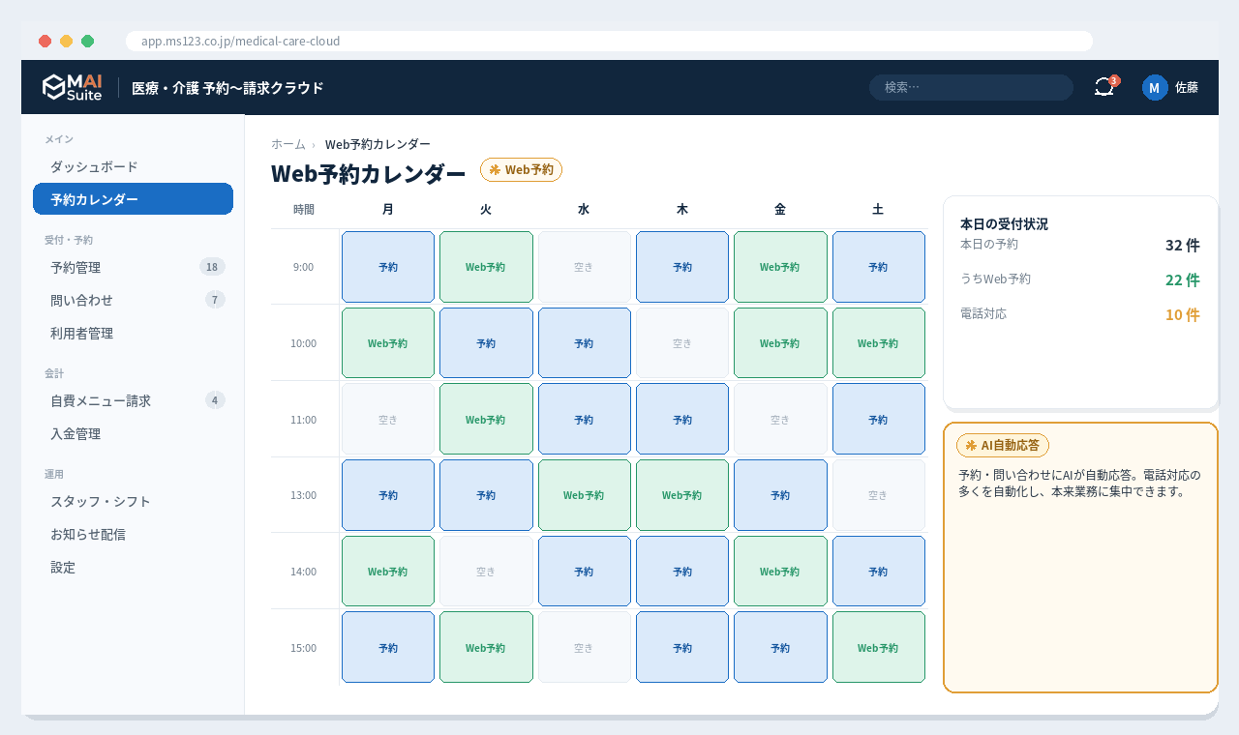1239x735 pixels.
Task: Click the sparkle icon in Web予約 badge
Action: (x=495, y=169)
